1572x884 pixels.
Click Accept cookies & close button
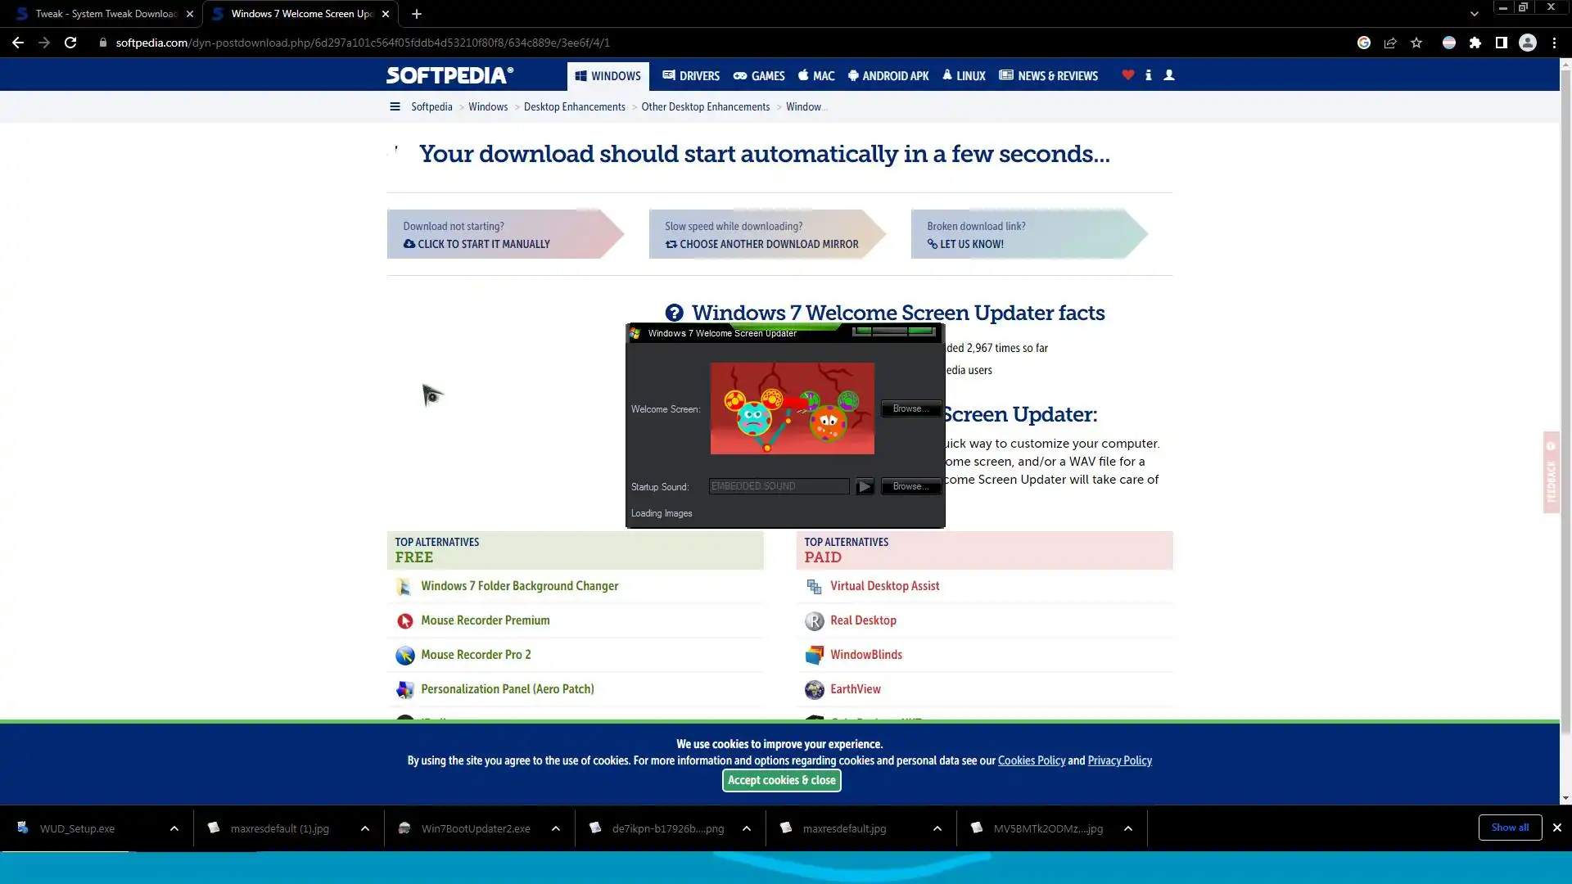click(x=781, y=780)
